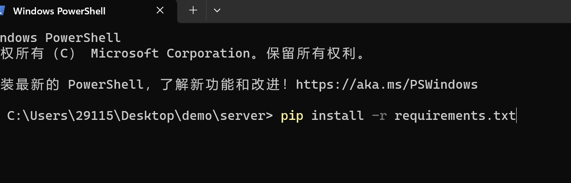Click the PowerShell icon on the tab
The height and width of the screenshot is (183, 571).
click(2, 10)
